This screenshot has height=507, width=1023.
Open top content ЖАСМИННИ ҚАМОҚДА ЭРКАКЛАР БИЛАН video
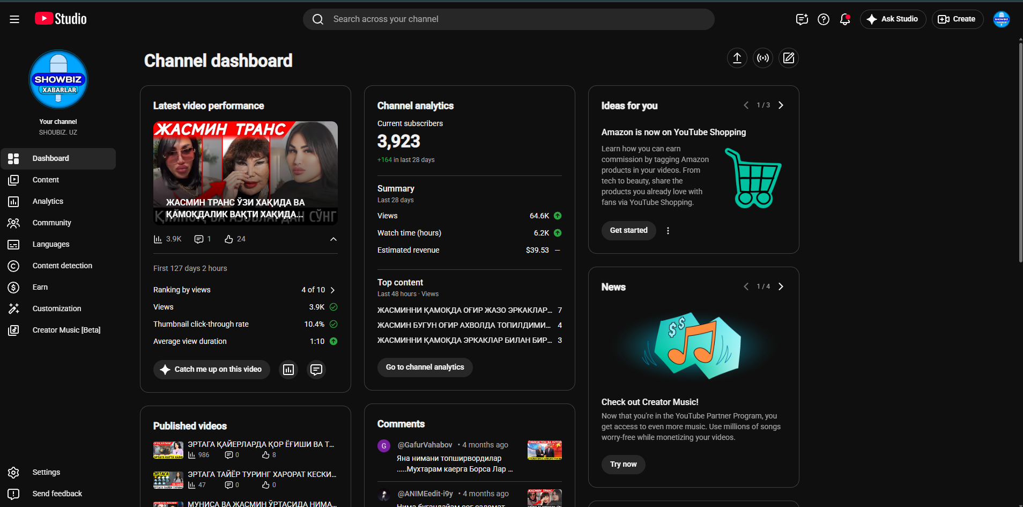465,341
